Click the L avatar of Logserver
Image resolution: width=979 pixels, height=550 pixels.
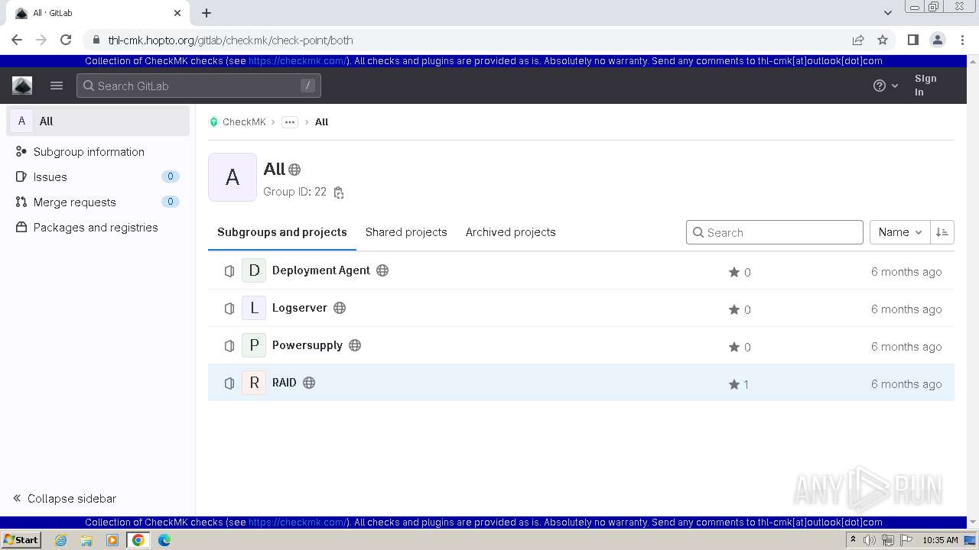[254, 308]
